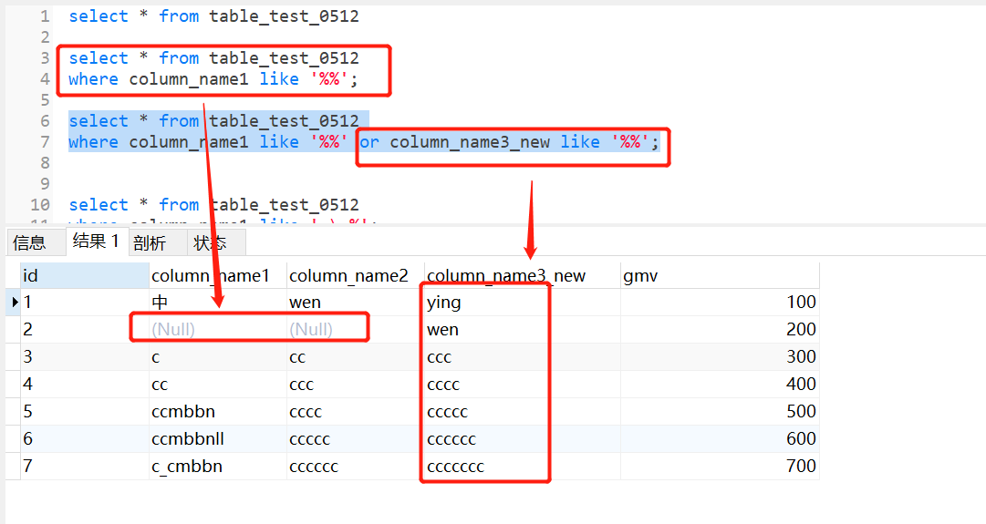Select the id cell 3
This screenshot has height=524, width=986.
pyautogui.click(x=84, y=357)
